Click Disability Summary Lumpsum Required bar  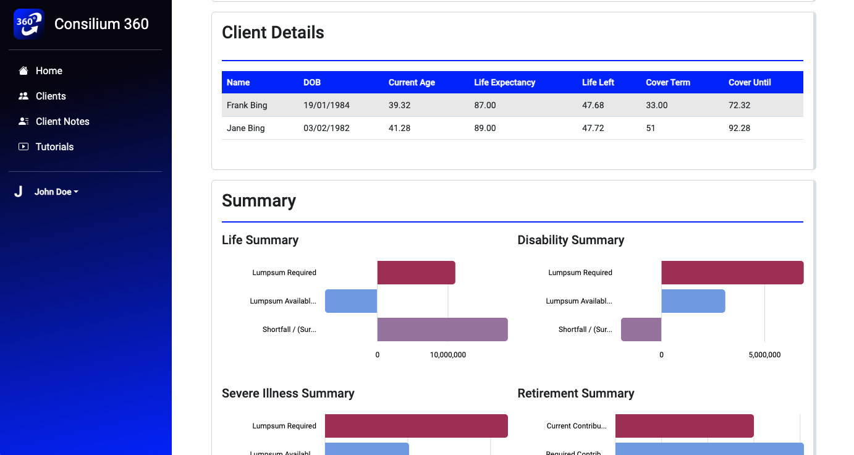coord(732,273)
